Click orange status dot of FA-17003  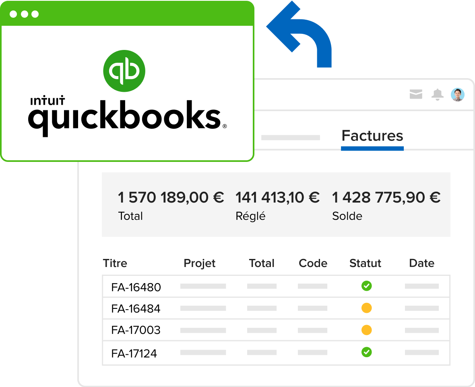point(366,330)
